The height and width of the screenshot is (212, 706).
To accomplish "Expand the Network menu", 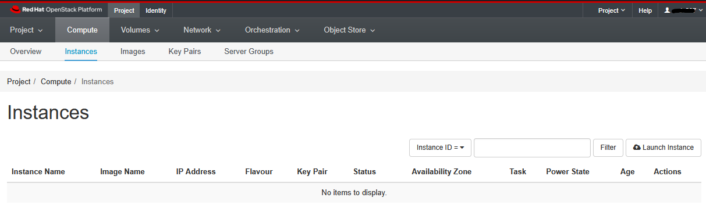I will coord(202,30).
